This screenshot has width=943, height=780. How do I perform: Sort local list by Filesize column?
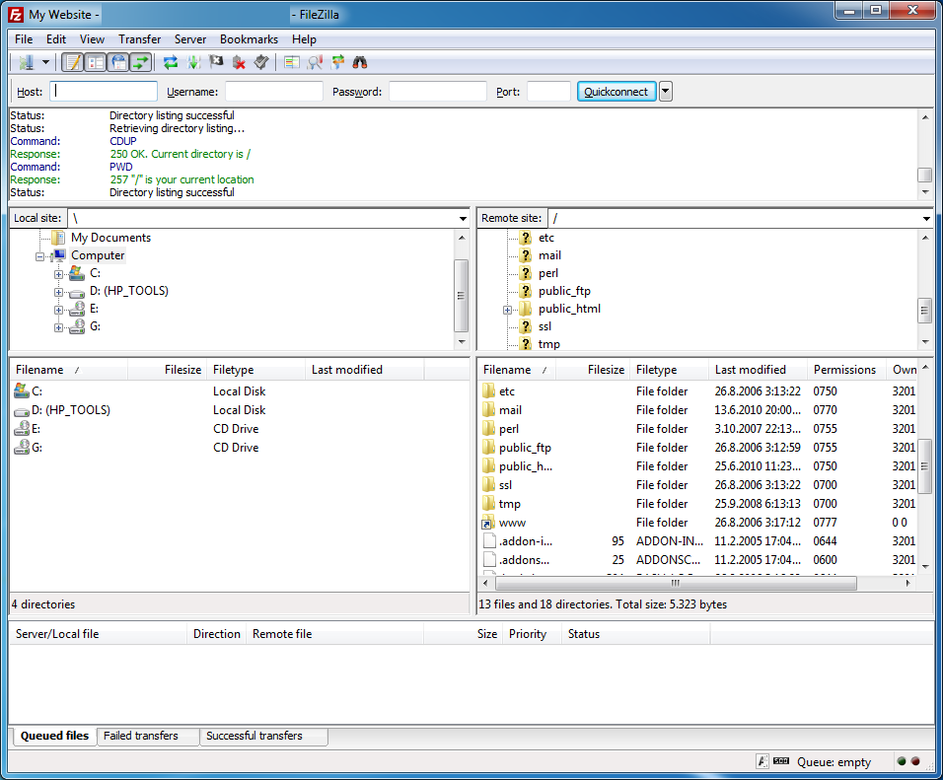tap(167, 369)
